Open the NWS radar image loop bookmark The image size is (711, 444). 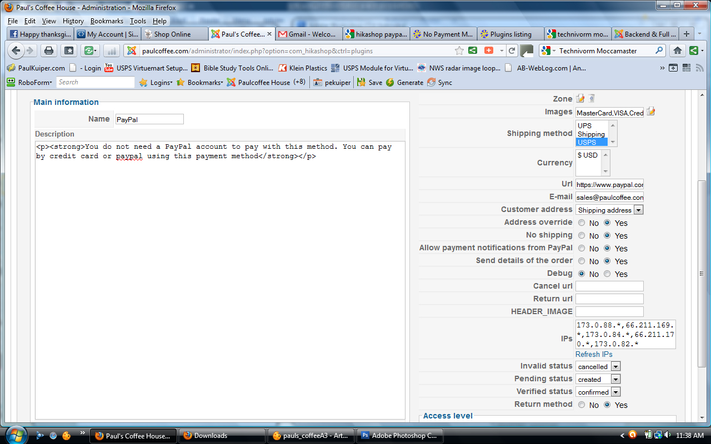click(459, 68)
